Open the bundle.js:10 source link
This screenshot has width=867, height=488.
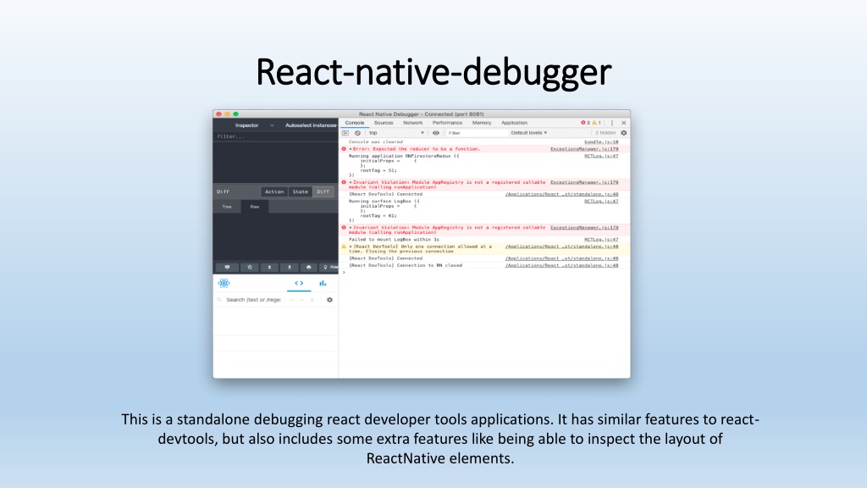point(601,142)
